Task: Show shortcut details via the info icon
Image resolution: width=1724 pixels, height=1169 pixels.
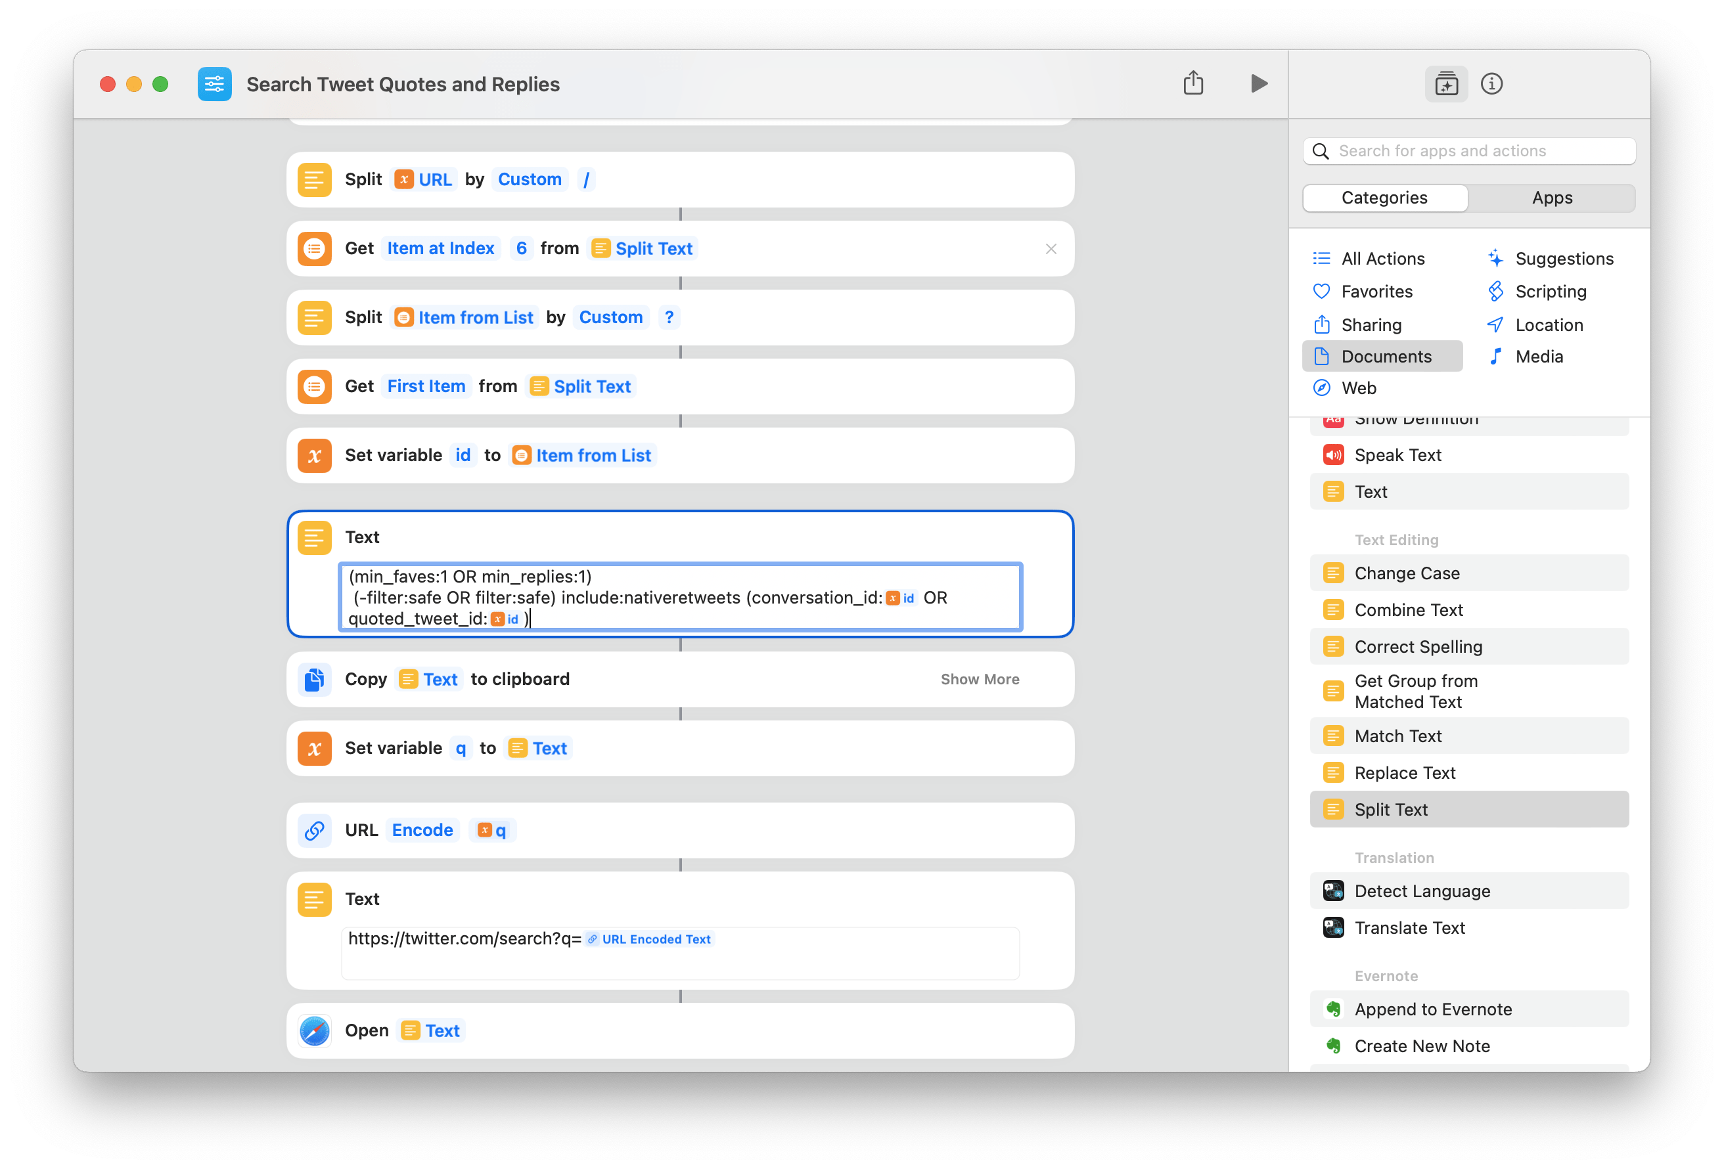Action: [1492, 84]
